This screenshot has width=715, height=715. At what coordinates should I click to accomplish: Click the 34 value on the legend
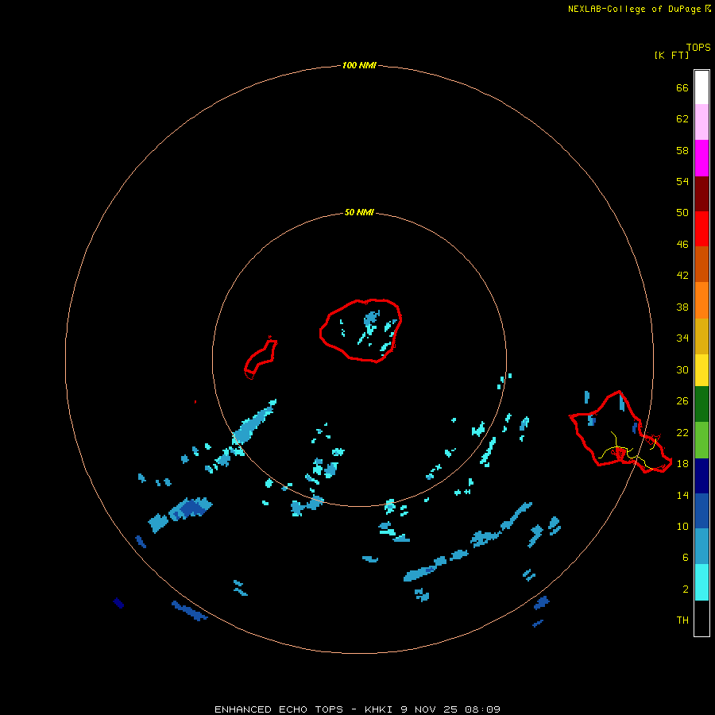[682, 338]
